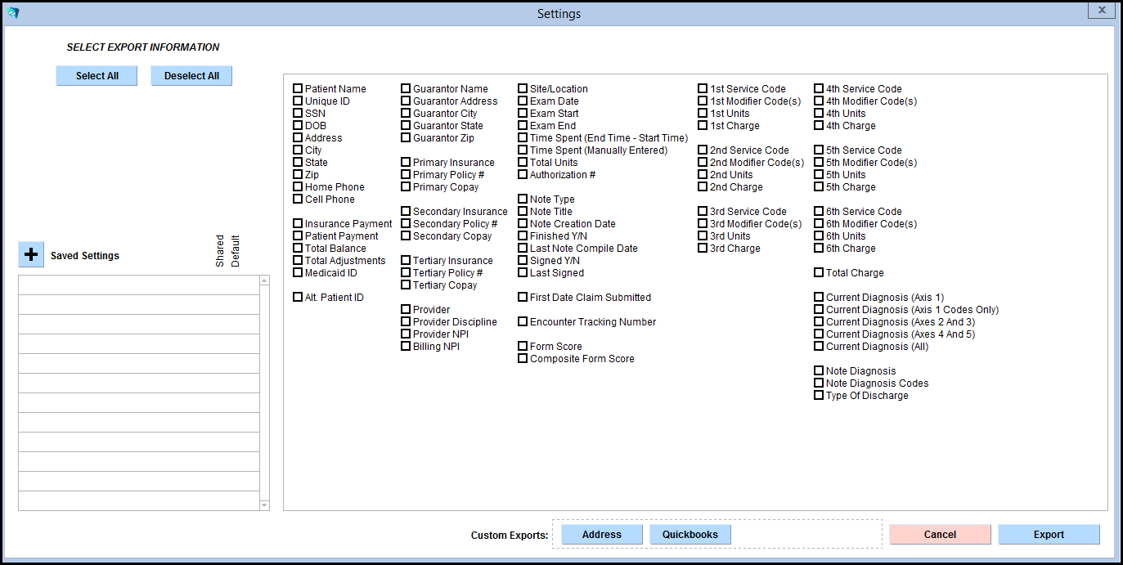1123x565 pixels.
Task: Select the first empty Saved Settings row
Action: pyautogui.click(x=139, y=285)
